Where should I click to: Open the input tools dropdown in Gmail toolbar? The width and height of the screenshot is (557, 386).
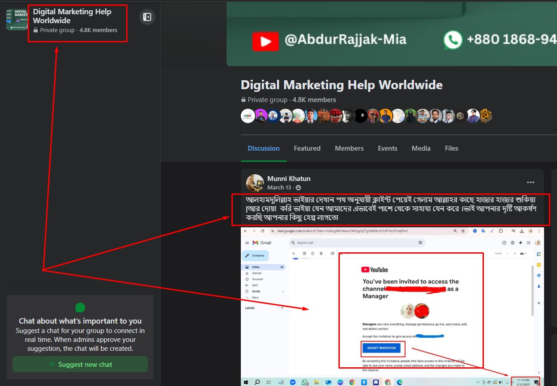[523, 253]
